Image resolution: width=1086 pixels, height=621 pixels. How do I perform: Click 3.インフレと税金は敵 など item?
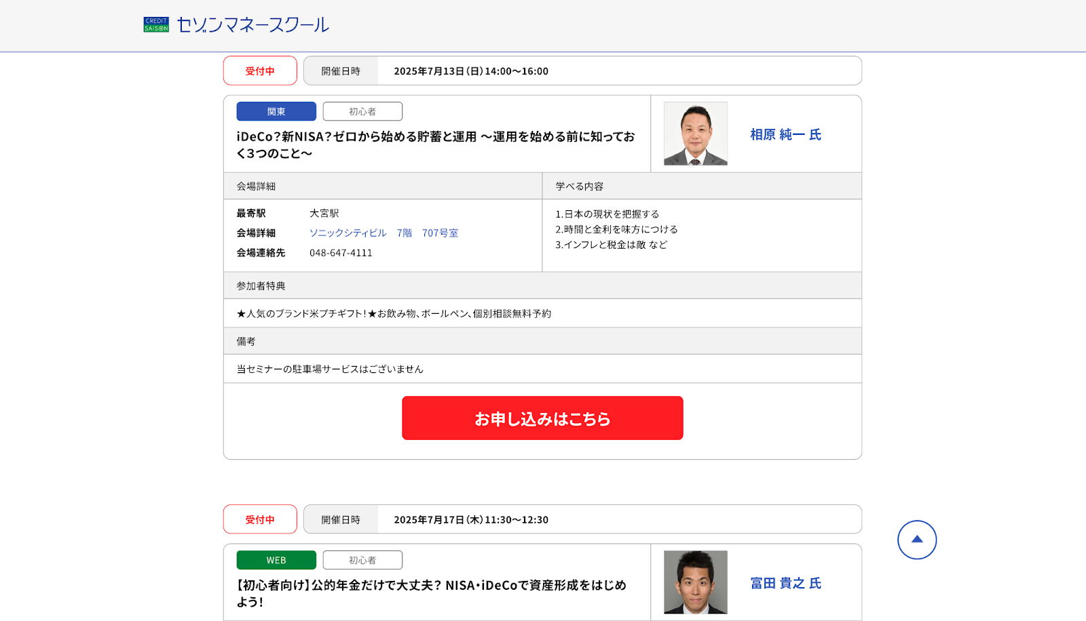612,245
